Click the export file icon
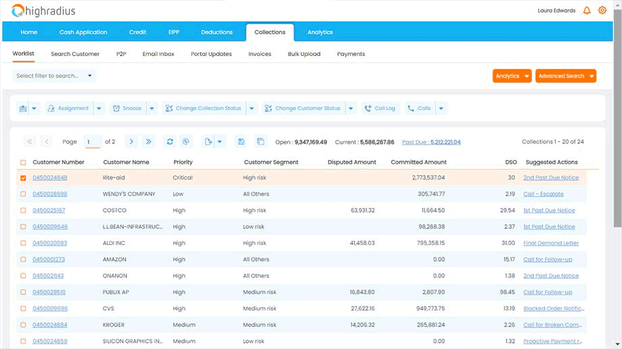Image resolution: width=622 pixels, height=349 pixels. coord(209,142)
